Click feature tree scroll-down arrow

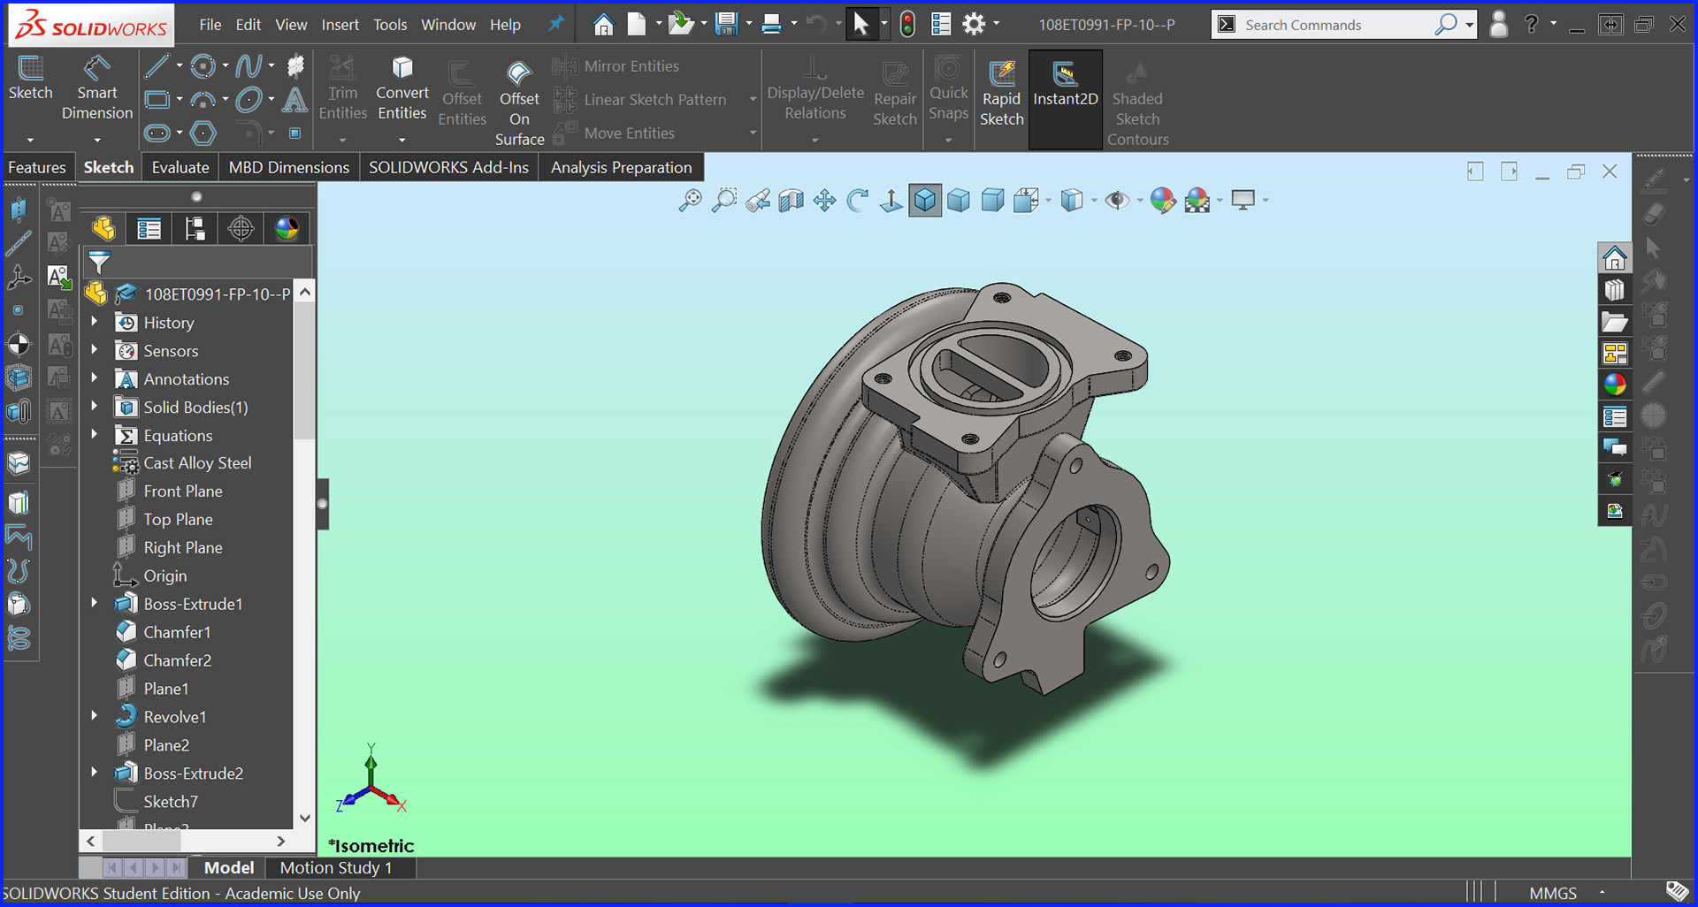pos(305,819)
